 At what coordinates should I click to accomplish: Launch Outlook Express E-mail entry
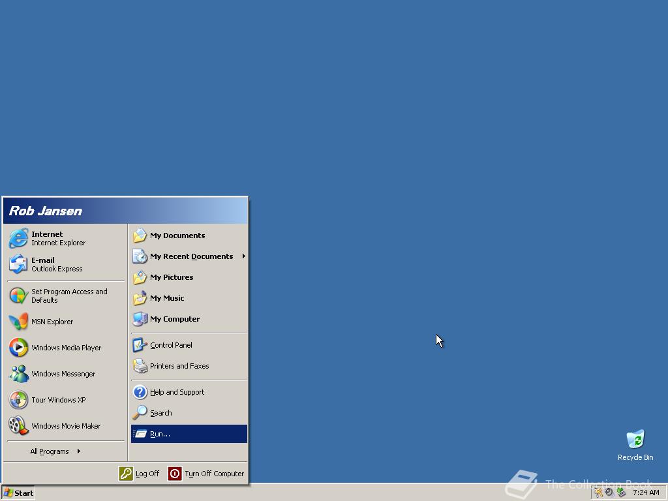tap(66, 264)
